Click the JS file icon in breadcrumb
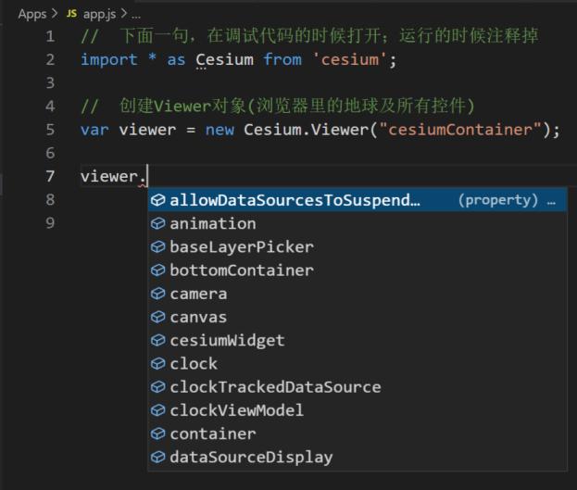The height and width of the screenshot is (490, 577). (x=71, y=14)
